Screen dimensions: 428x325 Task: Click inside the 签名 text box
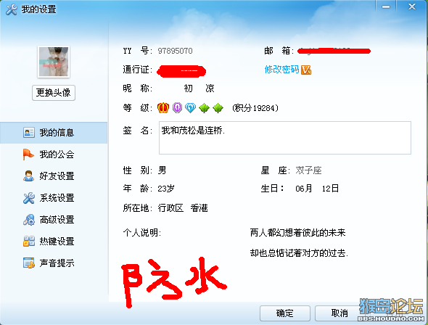(285, 138)
